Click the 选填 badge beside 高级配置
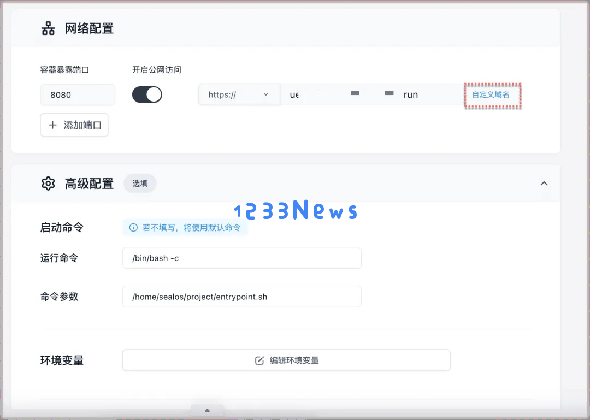This screenshot has width=590, height=420. (x=140, y=184)
